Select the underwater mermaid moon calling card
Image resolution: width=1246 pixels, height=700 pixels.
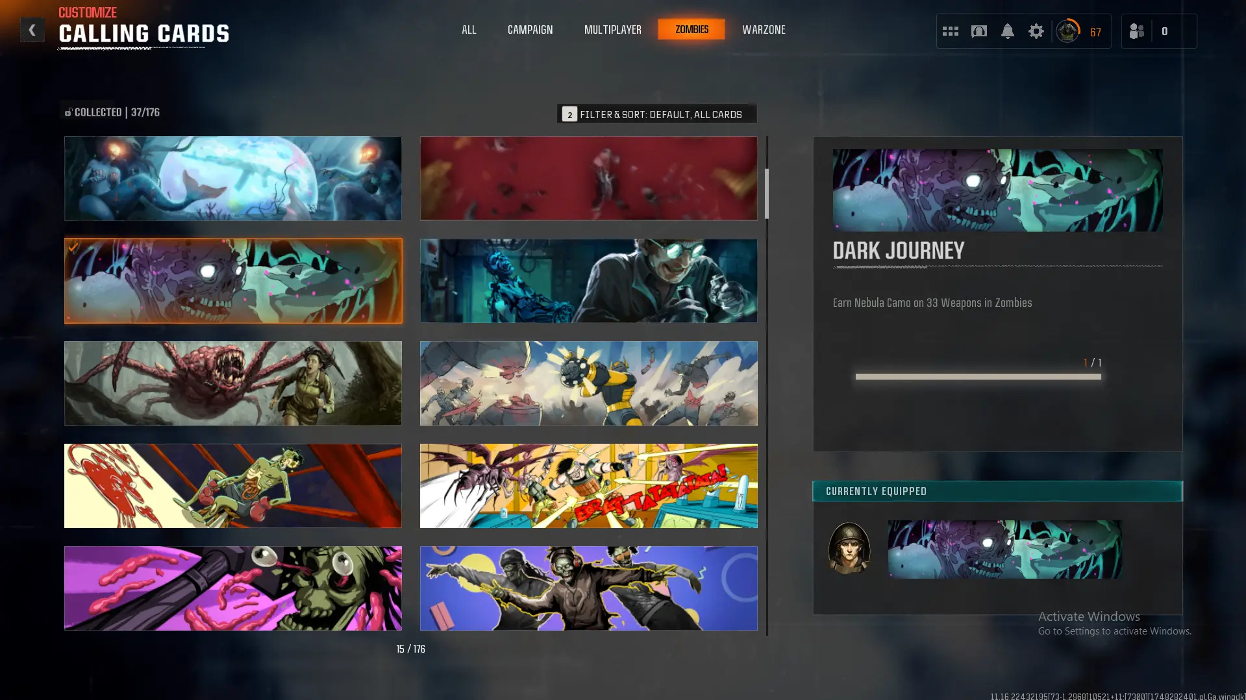coord(232,178)
